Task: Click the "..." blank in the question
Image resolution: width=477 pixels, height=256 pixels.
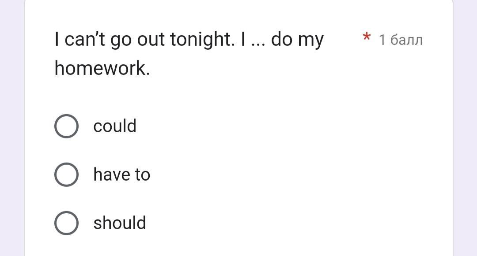Action: (x=257, y=40)
